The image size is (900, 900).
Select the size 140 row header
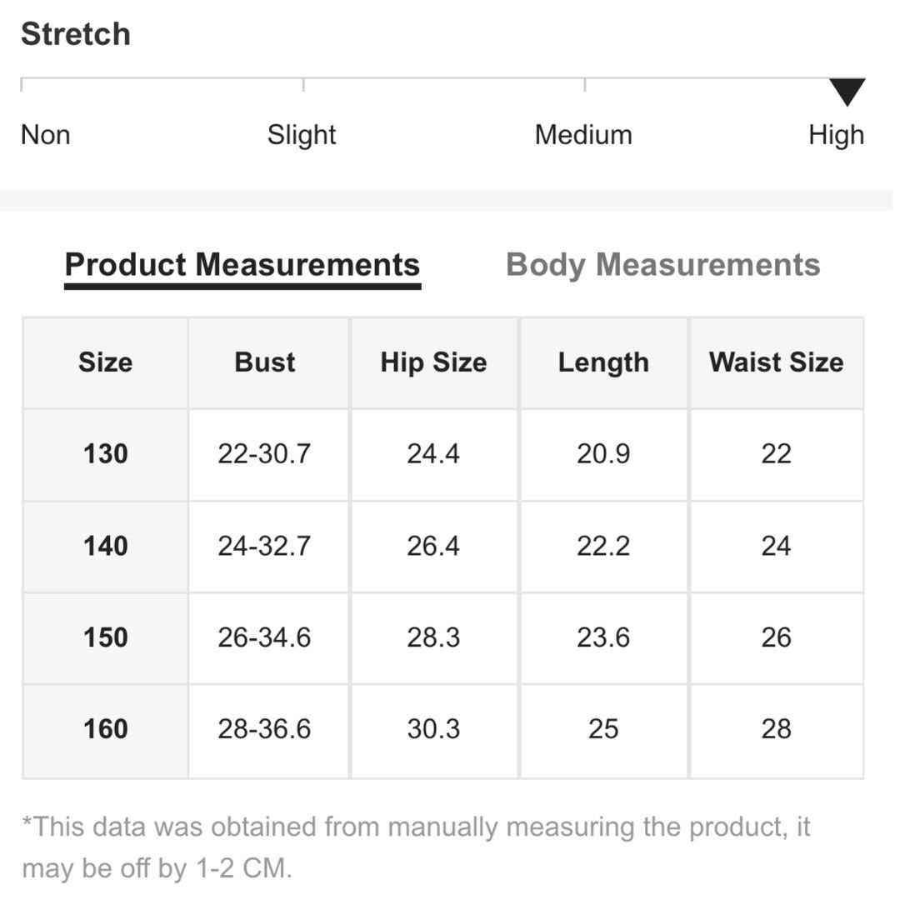pos(105,546)
